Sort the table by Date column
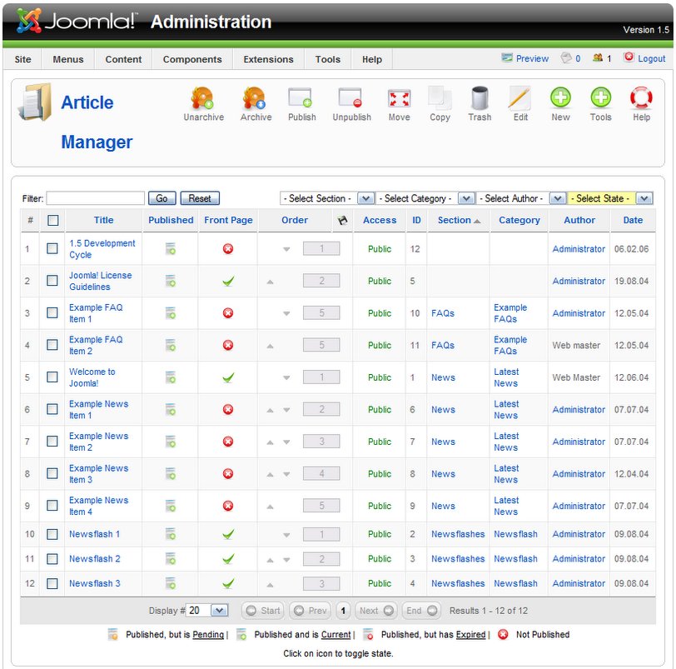The height and width of the screenshot is (669, 676). [633, 220]
